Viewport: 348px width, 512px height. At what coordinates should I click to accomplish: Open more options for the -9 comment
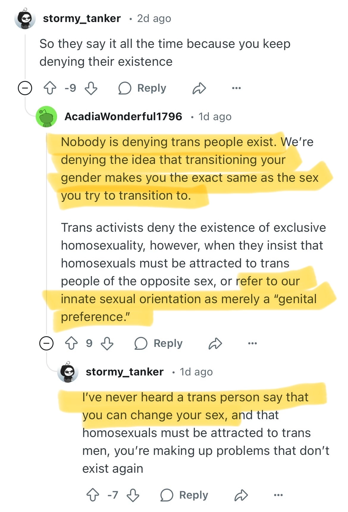pyautogui.click(x=236, y=88)
